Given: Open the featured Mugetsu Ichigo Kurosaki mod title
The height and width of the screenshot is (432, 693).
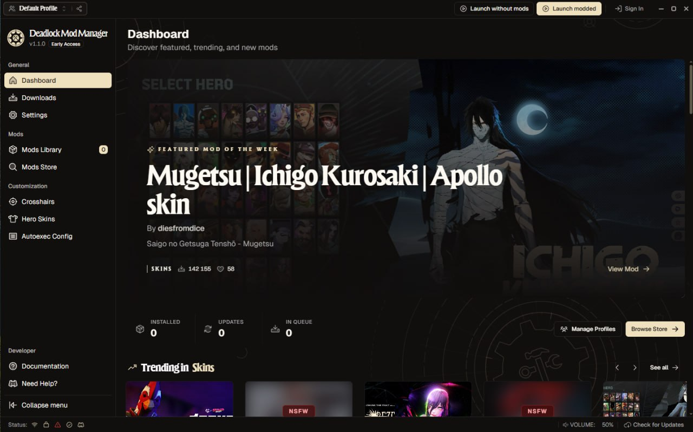Looking at the screenshot, I should coord(325,190).
